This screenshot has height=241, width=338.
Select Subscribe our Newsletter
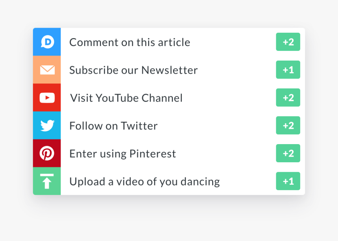pos(133,70)
